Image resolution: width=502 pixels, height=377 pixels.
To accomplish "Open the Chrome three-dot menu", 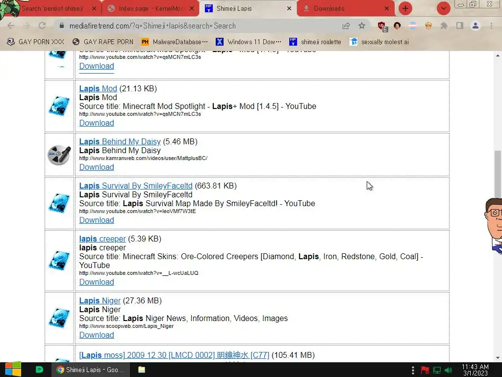I will coord(491,26).
